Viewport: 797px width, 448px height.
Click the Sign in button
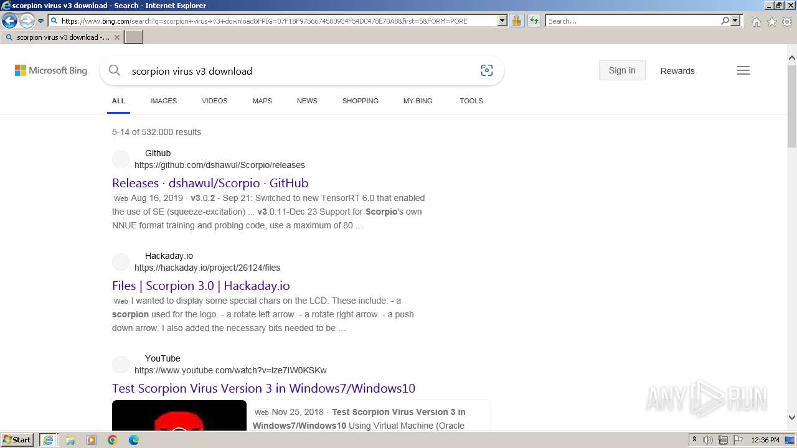622,70
